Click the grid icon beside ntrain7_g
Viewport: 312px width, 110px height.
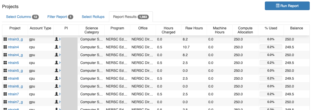click(5, 102)
